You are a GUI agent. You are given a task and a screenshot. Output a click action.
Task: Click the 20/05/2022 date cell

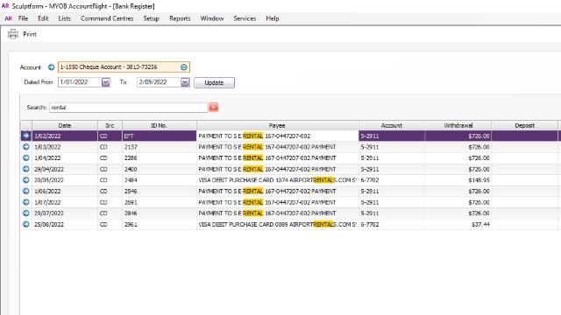pyautogui.click(x=65, y=180)
